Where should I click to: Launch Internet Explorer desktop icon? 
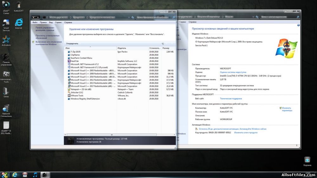point(19,24)
